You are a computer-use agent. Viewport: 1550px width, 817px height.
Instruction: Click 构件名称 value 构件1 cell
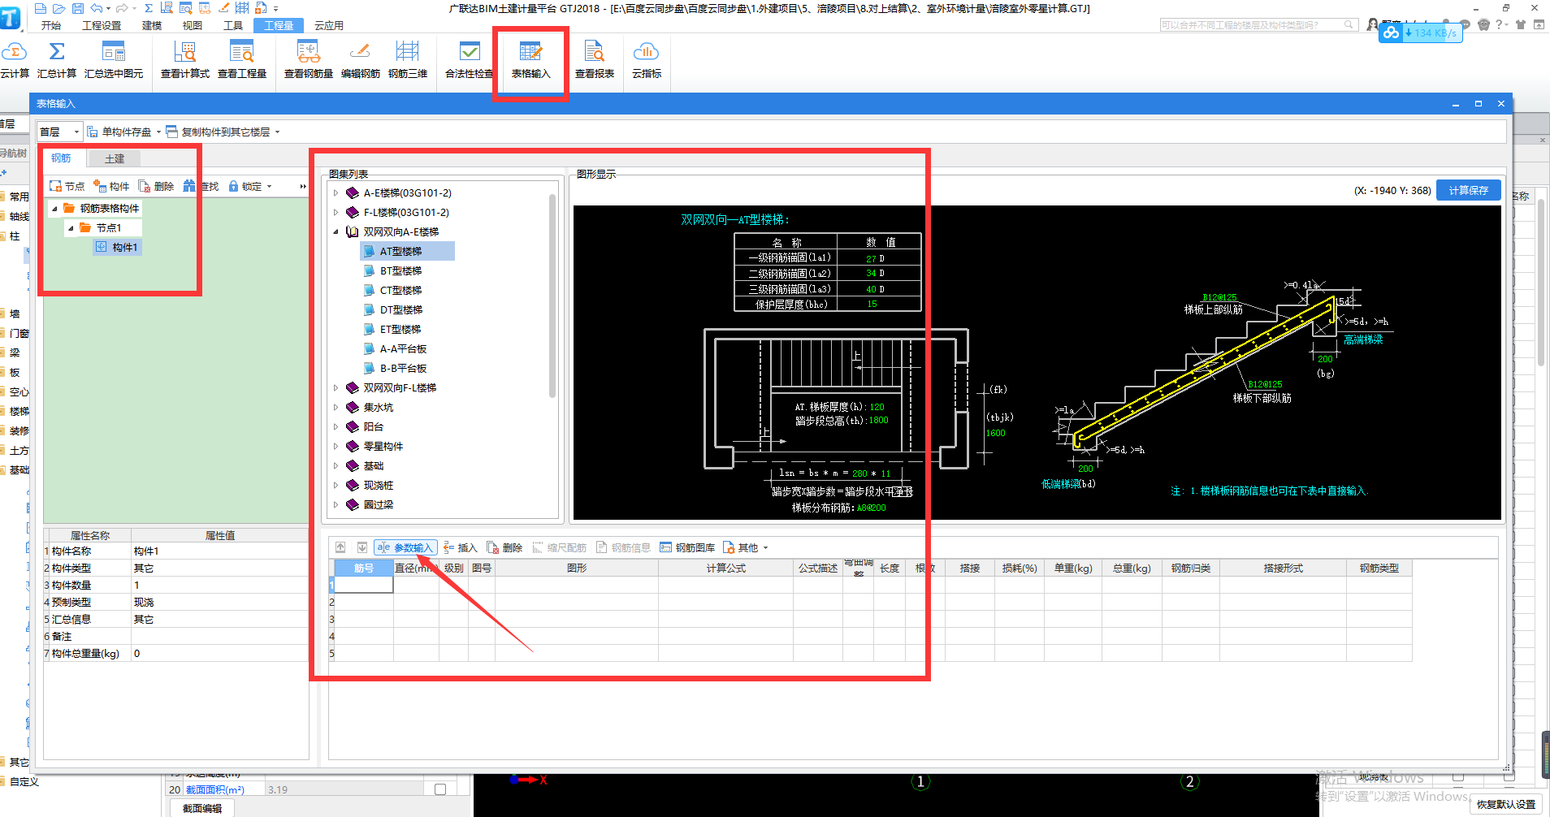219,551
